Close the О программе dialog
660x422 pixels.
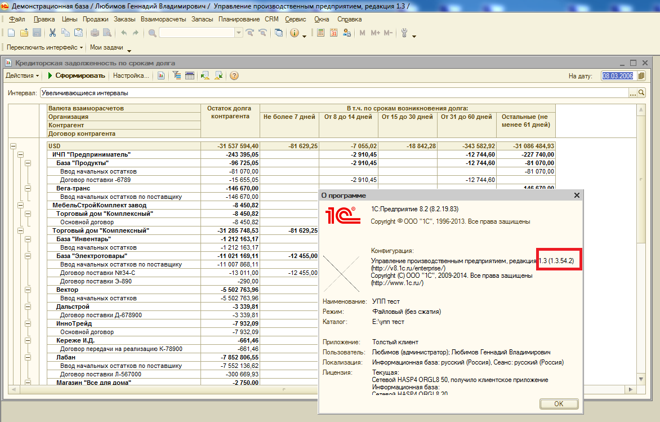(x=577, y=196)
